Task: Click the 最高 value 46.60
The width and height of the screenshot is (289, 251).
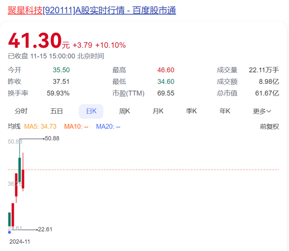Action: [165, 70]
